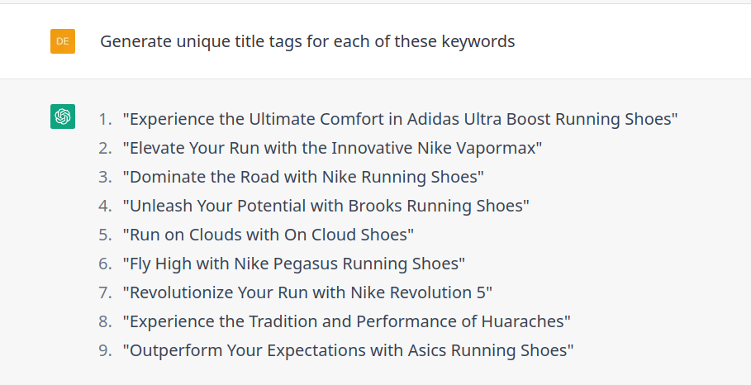Click list number 9 marker
This screenshot has height=385, width=751.
click(105, 350)
